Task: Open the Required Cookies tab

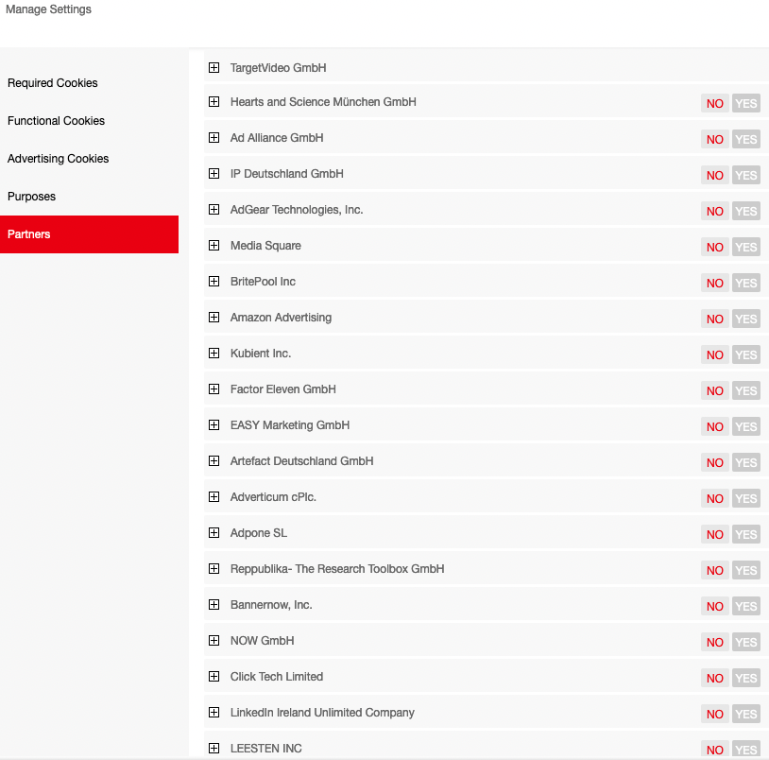Action: click(x=53, y=83)
